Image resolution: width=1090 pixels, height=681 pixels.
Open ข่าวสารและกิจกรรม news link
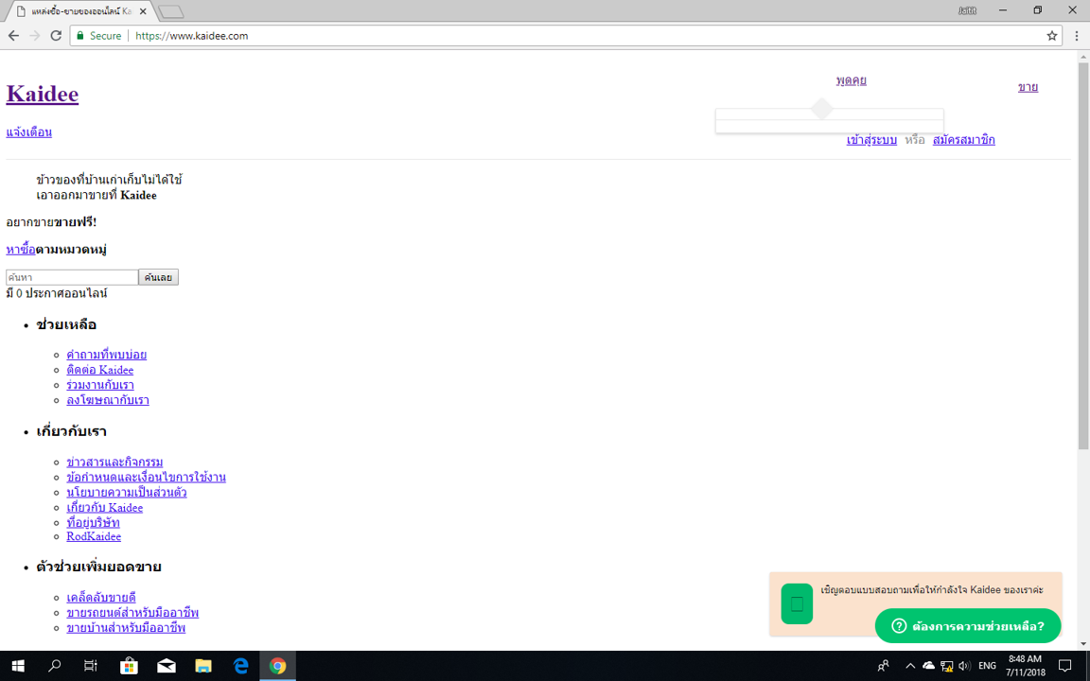click(114, 463)
